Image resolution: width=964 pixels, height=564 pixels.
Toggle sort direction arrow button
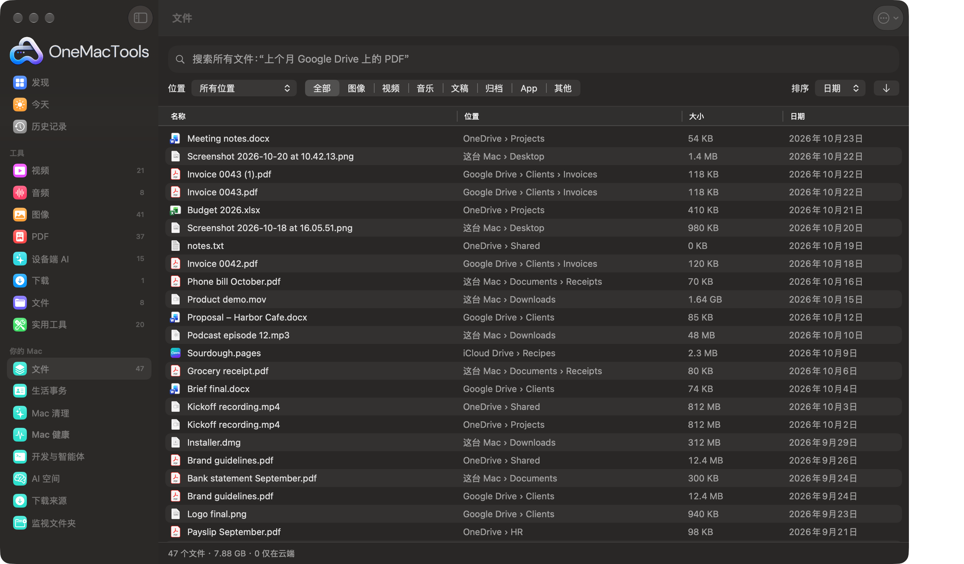coord(886,88)
